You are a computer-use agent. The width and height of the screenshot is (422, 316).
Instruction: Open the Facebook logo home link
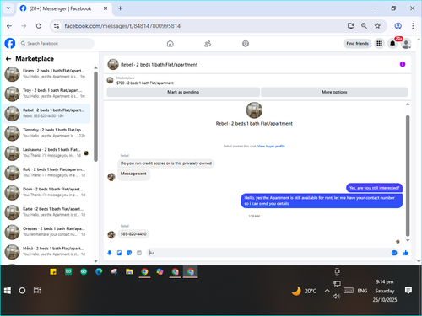click(10, 44)
